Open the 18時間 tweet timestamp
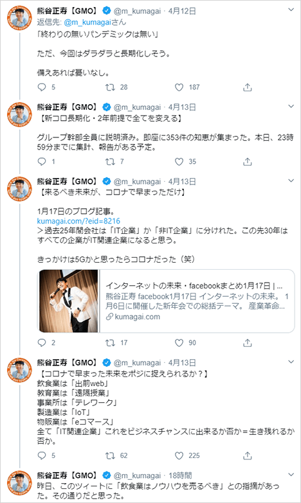 pos(180,475)
